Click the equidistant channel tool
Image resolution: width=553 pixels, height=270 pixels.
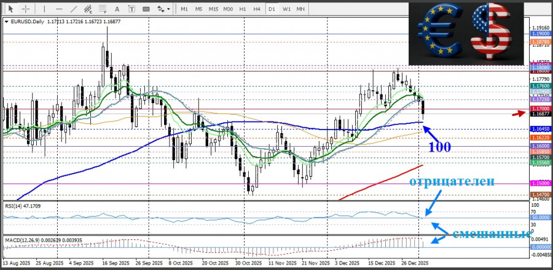pos(89,9)
